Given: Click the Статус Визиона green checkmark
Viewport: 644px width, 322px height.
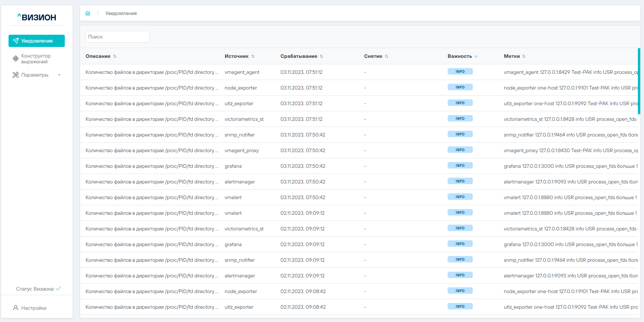Looking at the screenshot, I should (59, 289).
